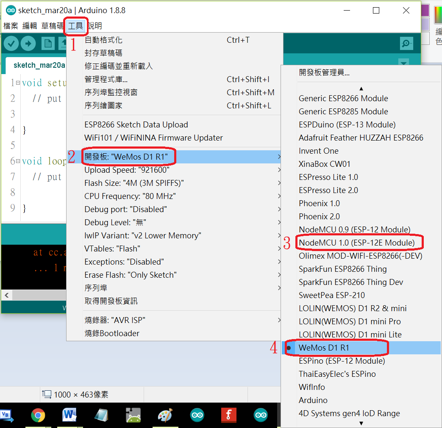Open the Serial Monitor magnifier icon
This screenshot has width=442, height=428.
pos(406,43)
